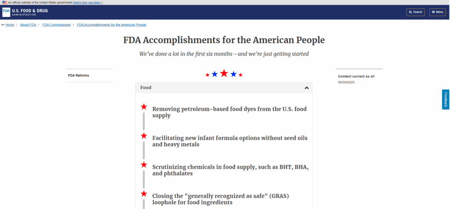This screenshot has height=209, width=450.
Task: Open the Menu button in header
Action: [437, 12]
